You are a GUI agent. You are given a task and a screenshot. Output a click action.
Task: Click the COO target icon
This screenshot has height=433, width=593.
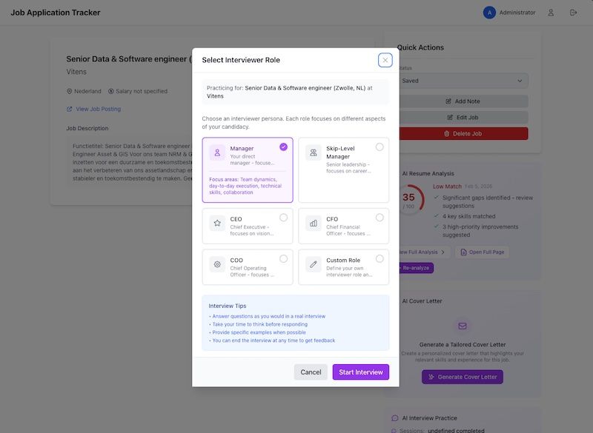[x=217, y=264]
